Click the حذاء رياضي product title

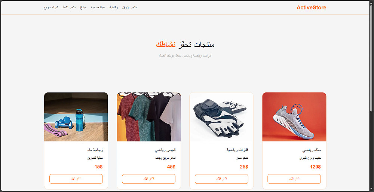tap(312, 150)
